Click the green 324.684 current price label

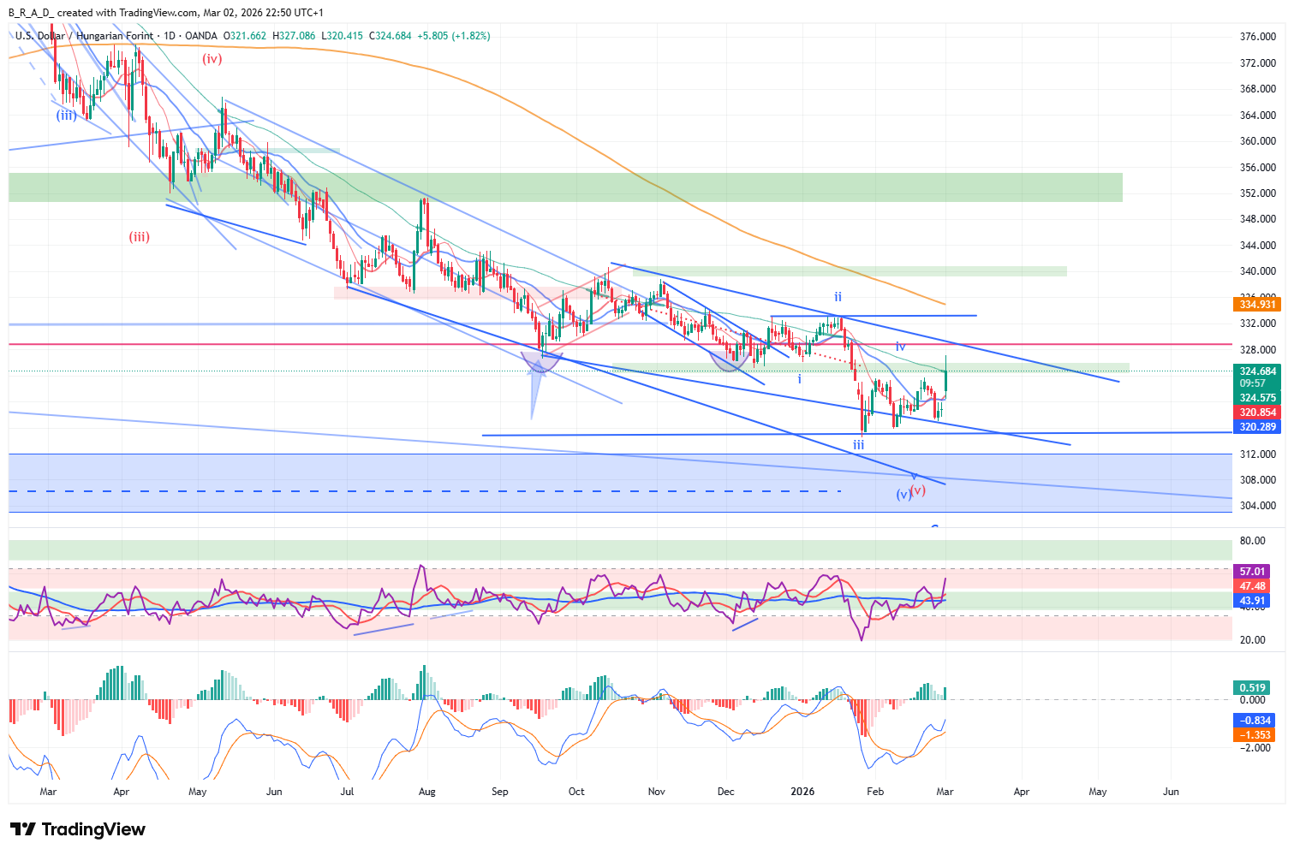pos(1257,371)
